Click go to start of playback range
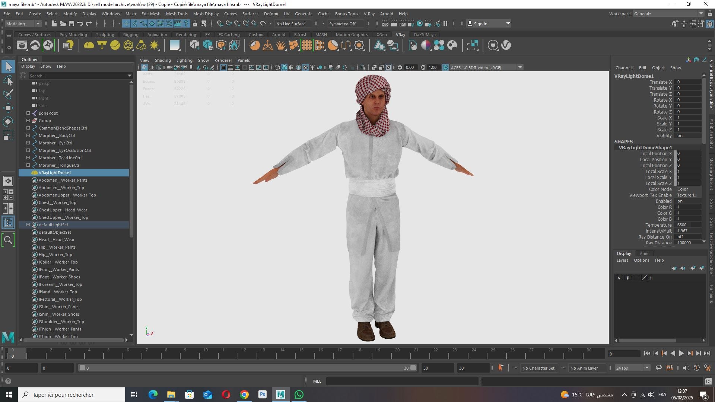The image size is (715, 402). tap(647, 354)
